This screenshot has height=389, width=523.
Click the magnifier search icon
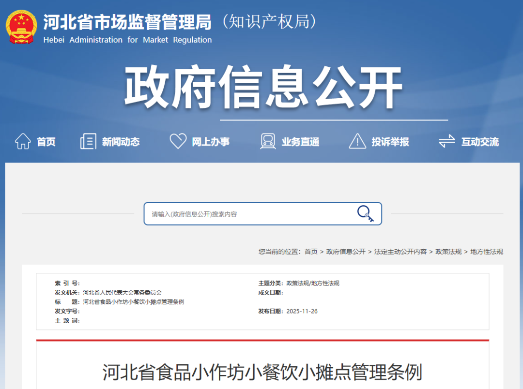365,213
